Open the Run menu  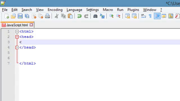point(120,10)
